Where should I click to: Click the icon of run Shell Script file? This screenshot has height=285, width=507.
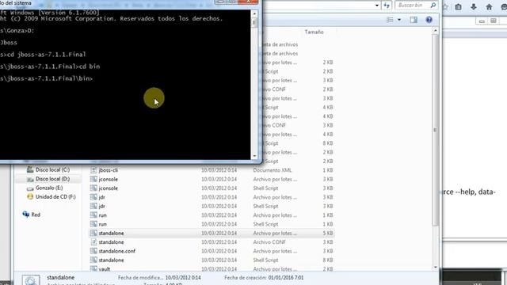click(93, 224)
